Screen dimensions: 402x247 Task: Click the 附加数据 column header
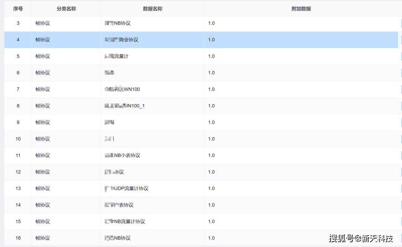301,9
